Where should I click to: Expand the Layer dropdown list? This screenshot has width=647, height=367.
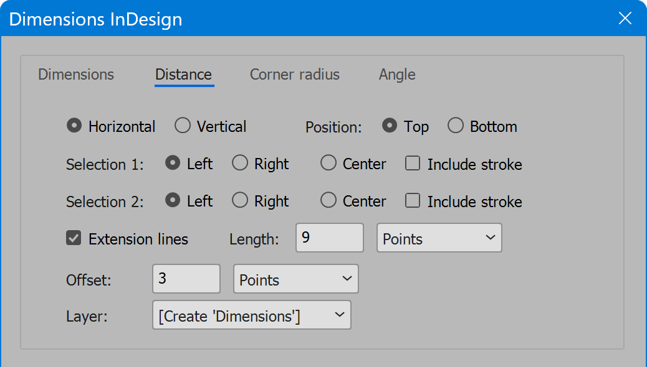(251, 315)
